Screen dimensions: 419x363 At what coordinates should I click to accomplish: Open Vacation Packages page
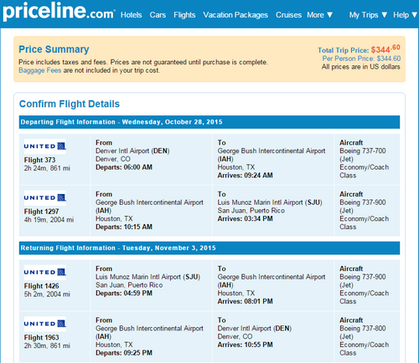[235, 15]
